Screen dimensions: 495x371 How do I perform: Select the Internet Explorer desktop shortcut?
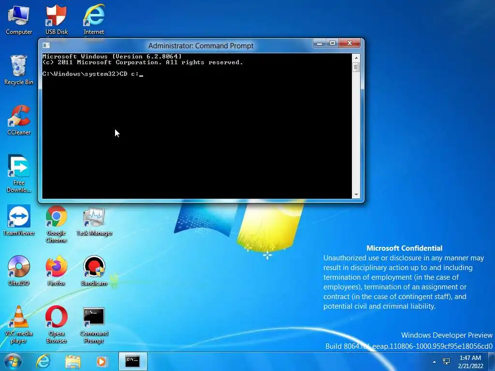(94, 20)
